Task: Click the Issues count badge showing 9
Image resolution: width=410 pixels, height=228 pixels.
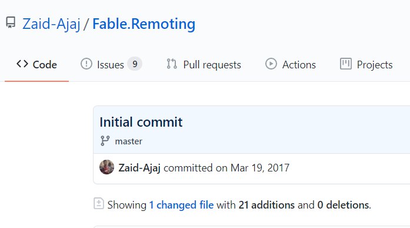Action: coord(135,64)
